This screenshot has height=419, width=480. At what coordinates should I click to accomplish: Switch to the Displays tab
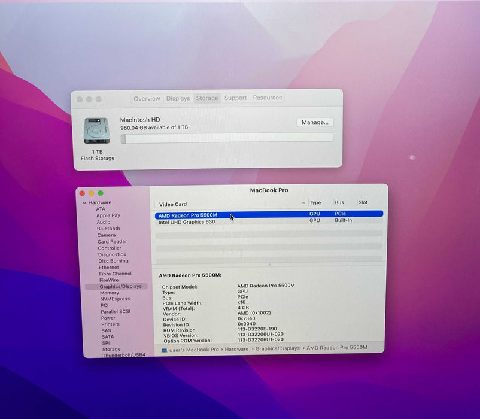pyautogui.click(x=178, y=98)
